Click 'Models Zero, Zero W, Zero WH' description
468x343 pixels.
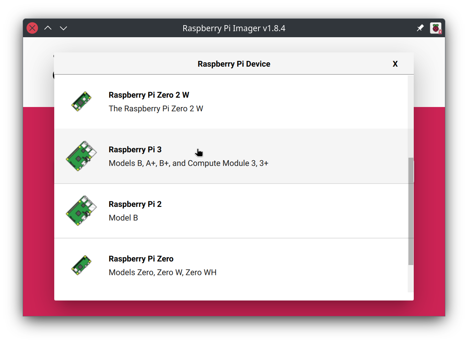[162, 272]
